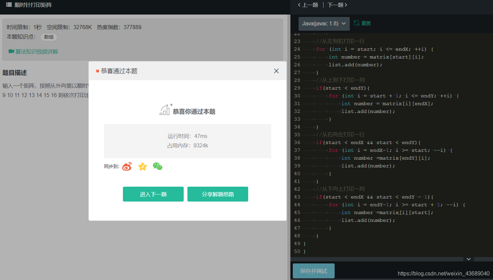Screen dimensions: 493x280
Task: Click code 'int number =matrix[i][start];' line 45
Action: (x=387, y=212)
